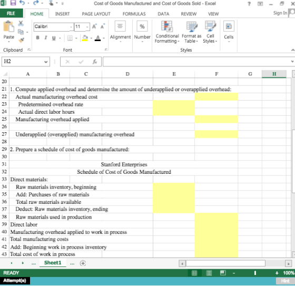The height and width of the screenshot is (286, 295).
Task: Switch to Page Break Preview icon
Action: [x=223, y=273]
